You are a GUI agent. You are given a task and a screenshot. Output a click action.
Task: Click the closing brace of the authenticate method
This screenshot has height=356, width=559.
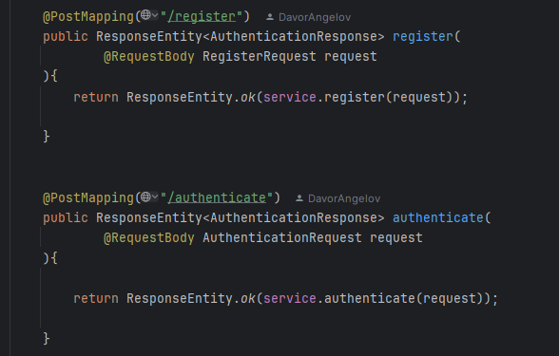click(47, 339)
